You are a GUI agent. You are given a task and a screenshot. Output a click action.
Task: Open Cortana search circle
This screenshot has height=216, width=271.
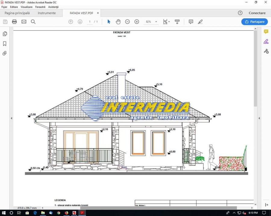point(11,213)
